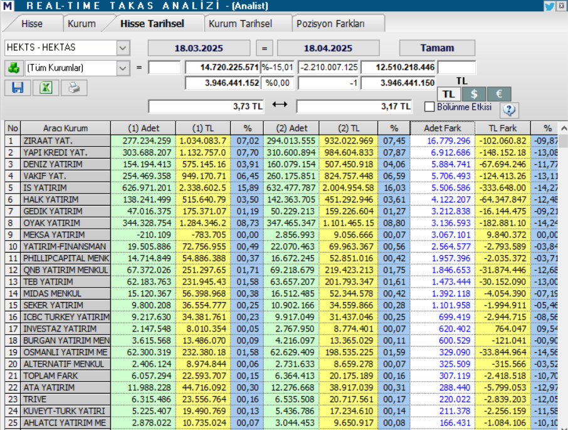Print the table with printer icon
Viewport: 568px width, 430px height.
[x=74, y=88]
